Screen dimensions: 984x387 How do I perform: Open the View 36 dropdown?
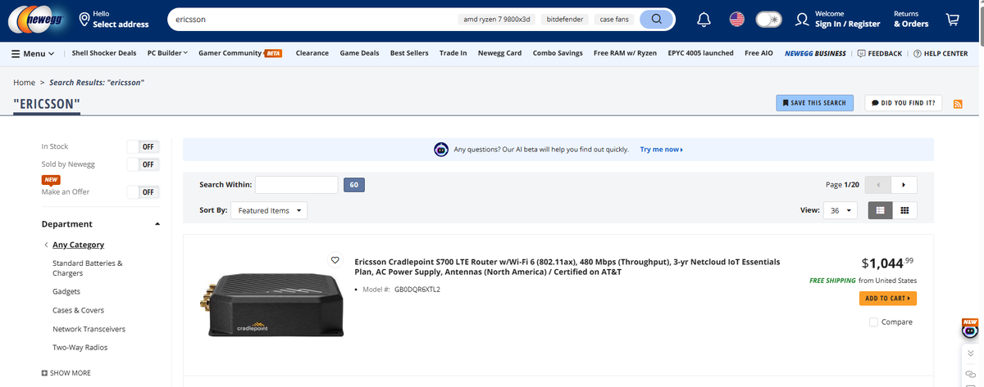pos(840,210)
